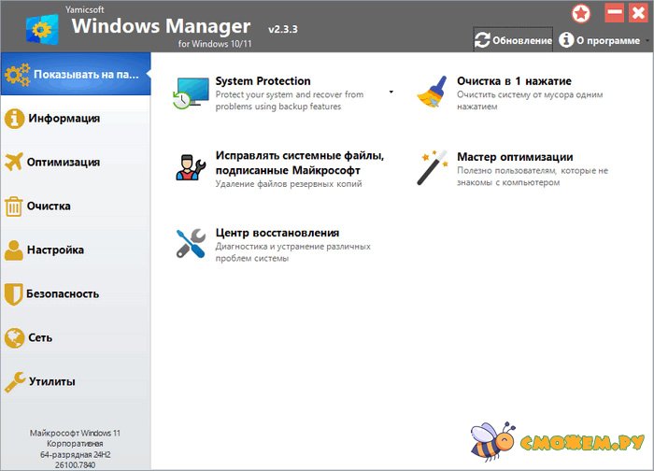The height and width of the screenshot is (471, 654).
Task: Minimize the Windows Manager window
Action: click(x=614, y=14)
